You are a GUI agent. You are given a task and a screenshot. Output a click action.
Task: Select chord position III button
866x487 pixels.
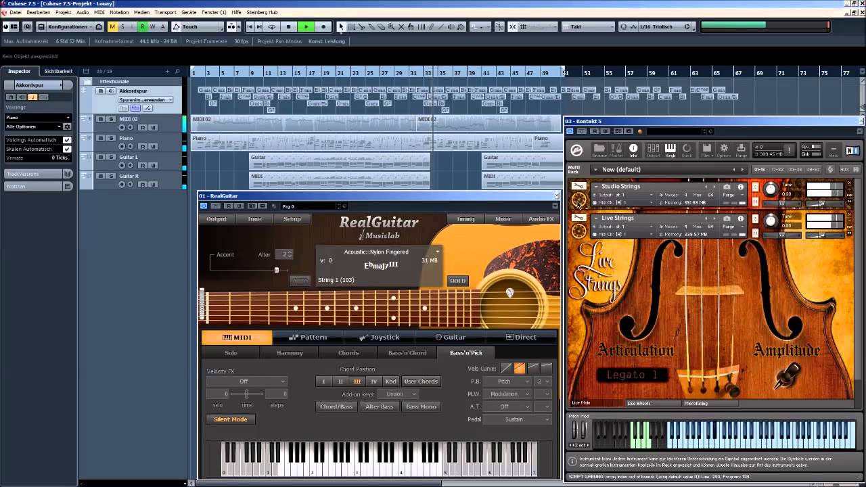tap(357, 381)
